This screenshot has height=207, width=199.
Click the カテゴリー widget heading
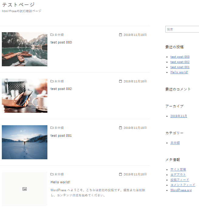click(174, 133)
